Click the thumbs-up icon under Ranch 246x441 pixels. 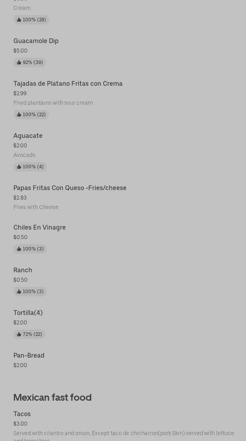coord(19,292)
